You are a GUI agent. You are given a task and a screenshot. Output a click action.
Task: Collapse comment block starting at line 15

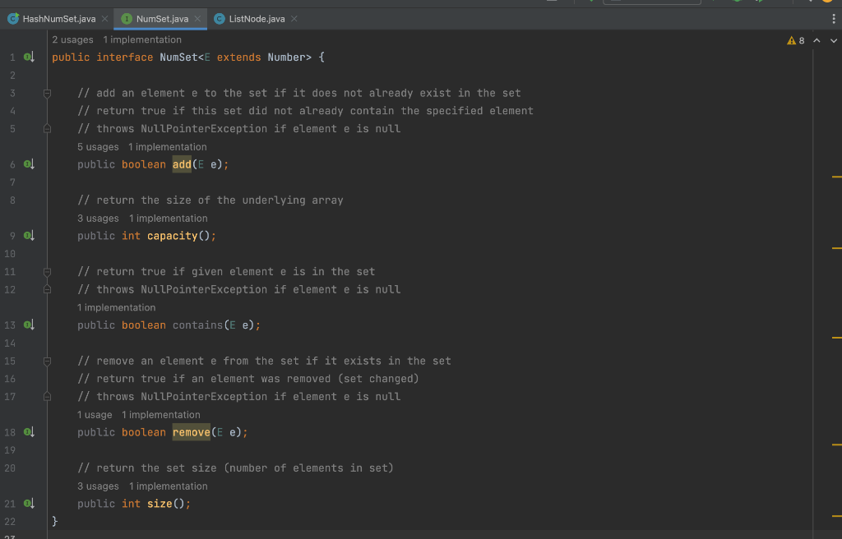click(47, 362)
